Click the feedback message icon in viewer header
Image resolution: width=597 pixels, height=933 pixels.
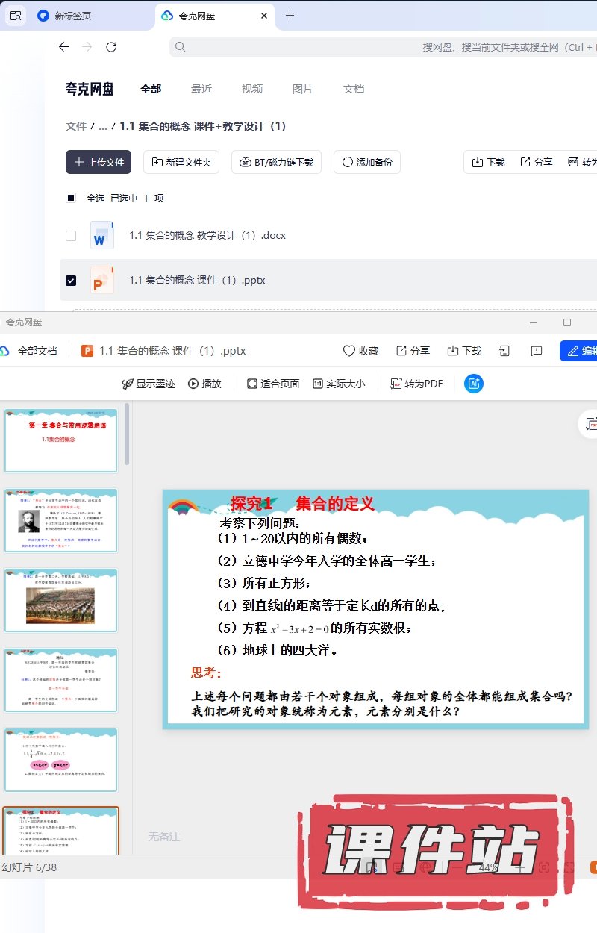click(536, 351)
